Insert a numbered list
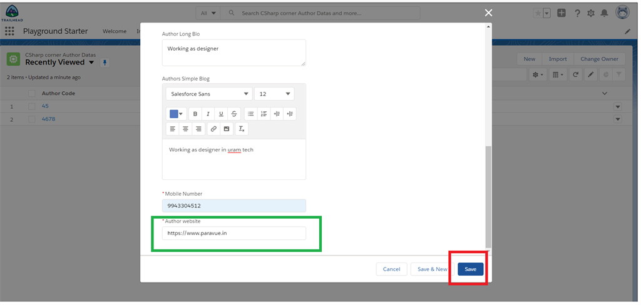 pos(264,114)
